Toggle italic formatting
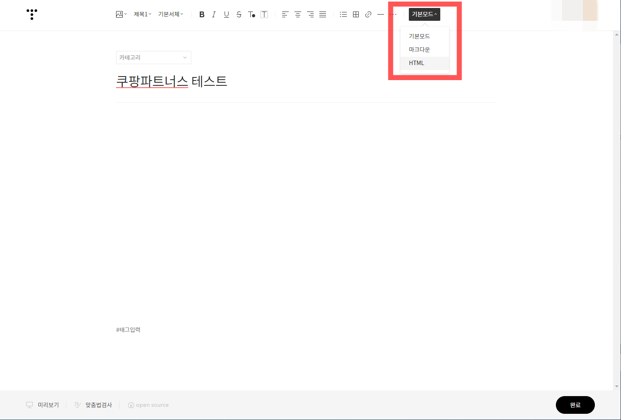Viewport: 621px width, 420px height. click(x=214, y=14)
